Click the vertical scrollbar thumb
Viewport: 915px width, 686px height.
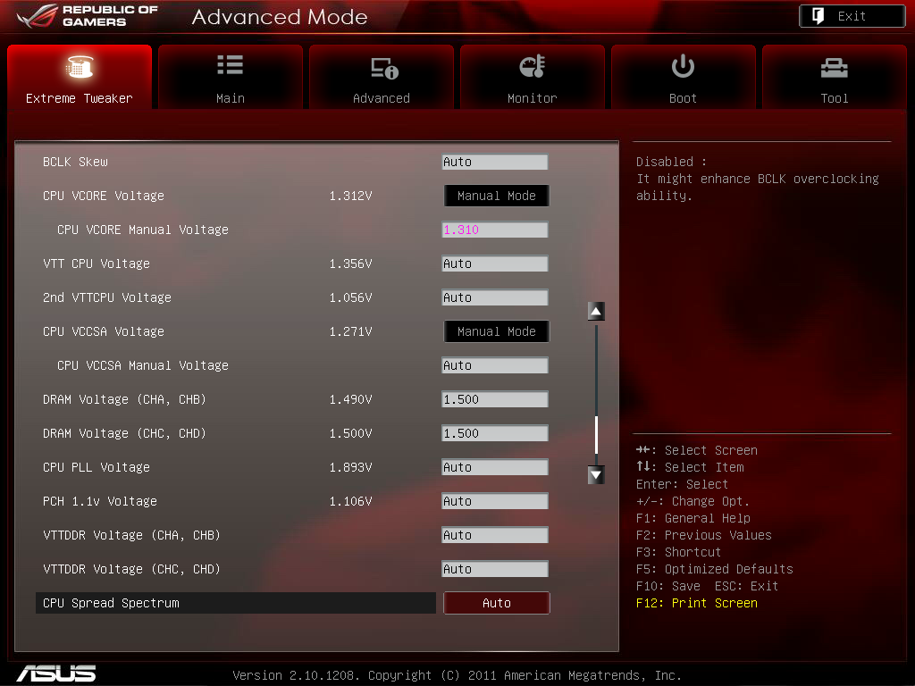point(596,435)
